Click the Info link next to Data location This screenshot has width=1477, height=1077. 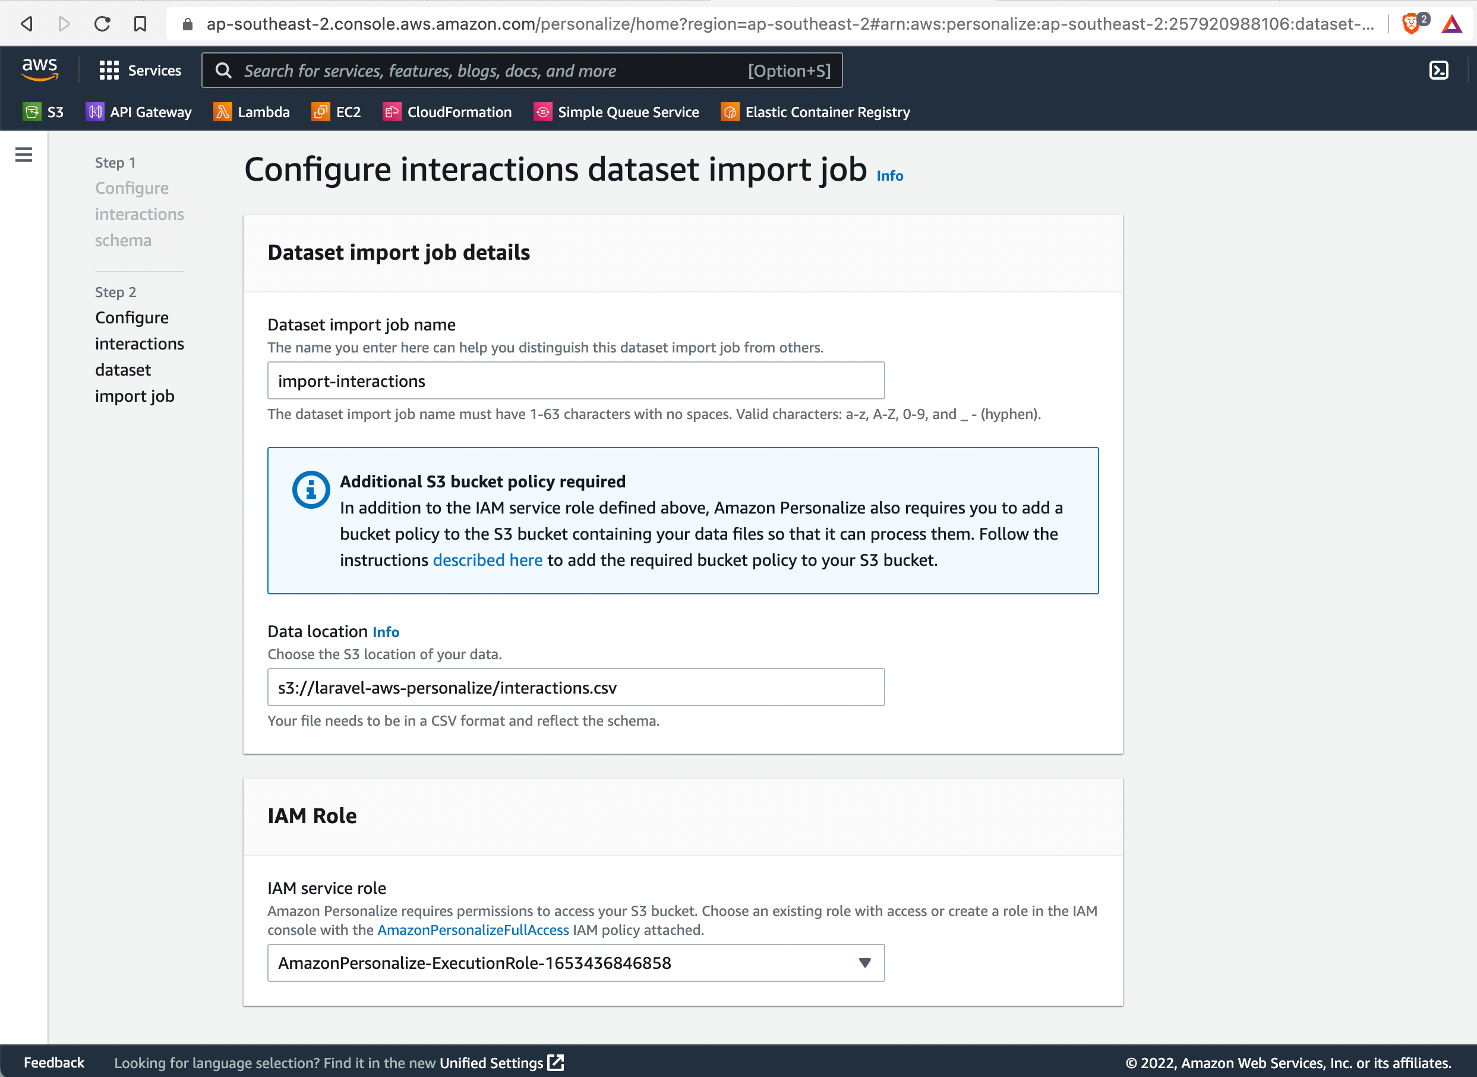coord(386,631)
